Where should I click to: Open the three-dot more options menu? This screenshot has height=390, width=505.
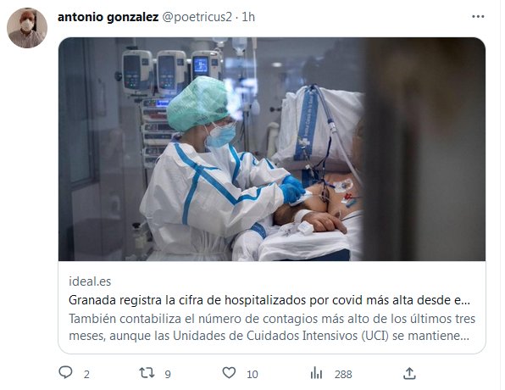pyautogui.click(x=478, y=16)
